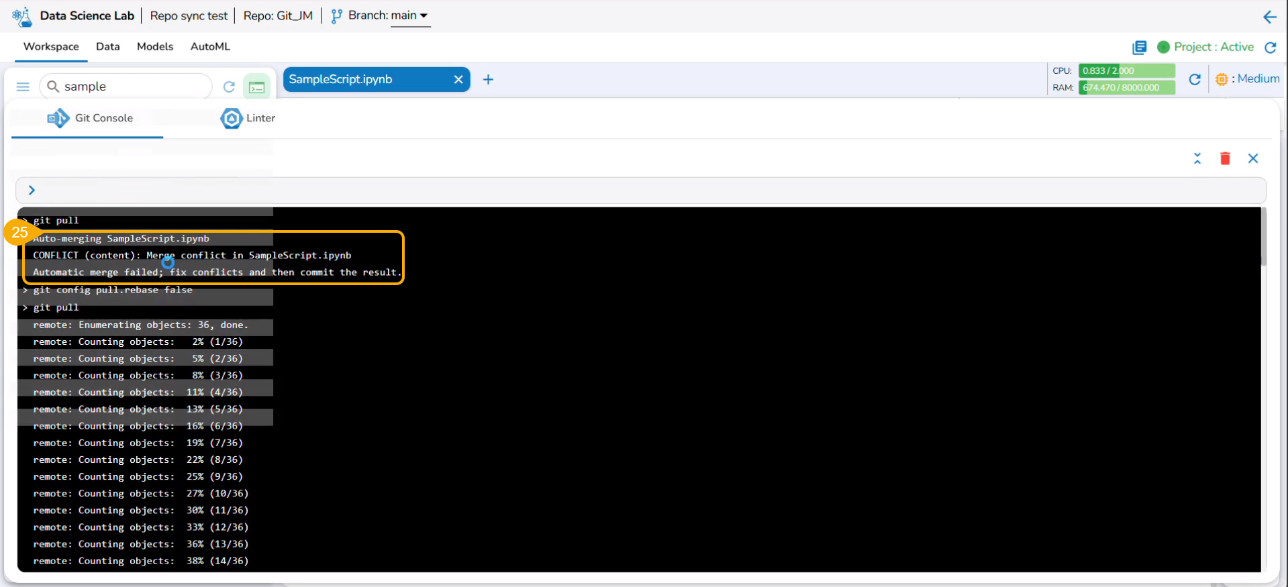Click the 'Automatic merge failed' output line
The width and height of the screenshot is (1288, 587).
click(x=217, y=272)
